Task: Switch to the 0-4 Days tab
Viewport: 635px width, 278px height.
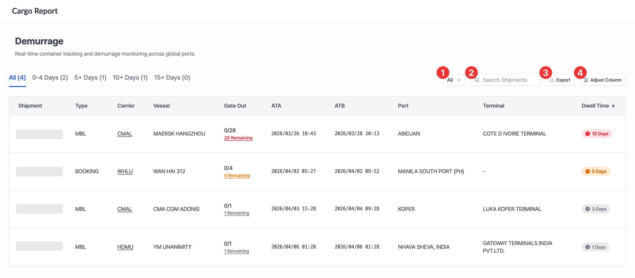Action: pos(50,78)
